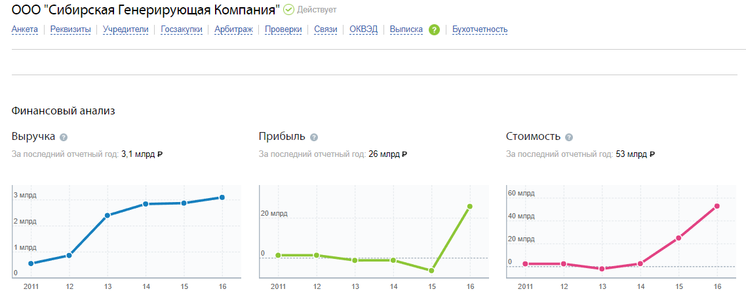
Task: Select the 2012 point on Выручка chart
Action: pyautogui.click(x=69, y=255)
